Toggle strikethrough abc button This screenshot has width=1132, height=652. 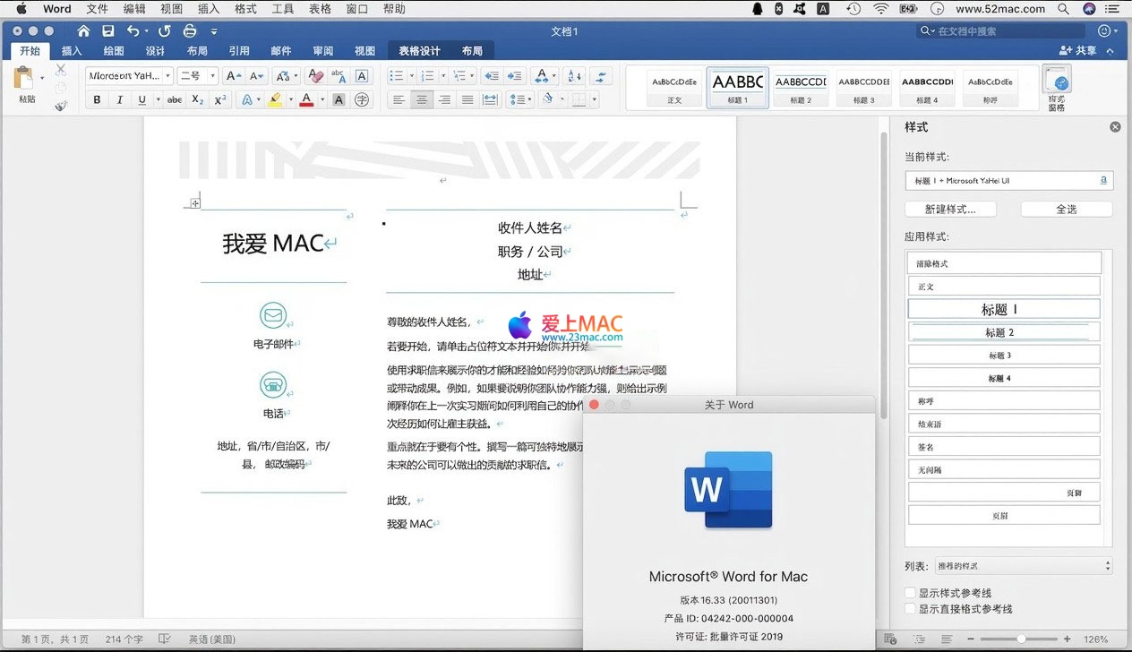click(175, 100)
